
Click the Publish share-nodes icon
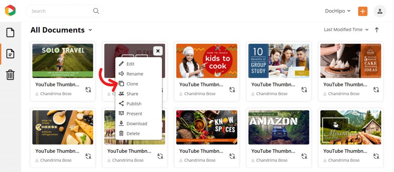(x=121, y=104)
